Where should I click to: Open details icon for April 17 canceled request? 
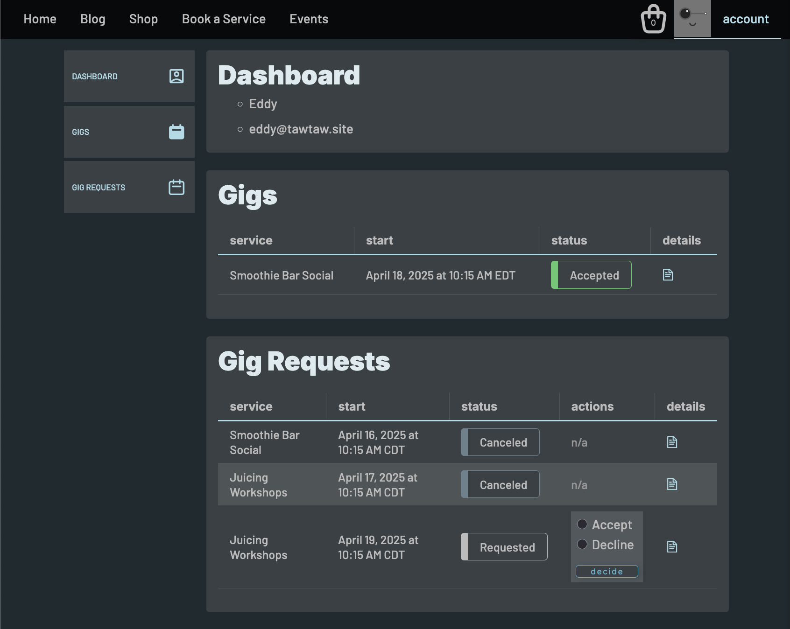tap(672, 484)
